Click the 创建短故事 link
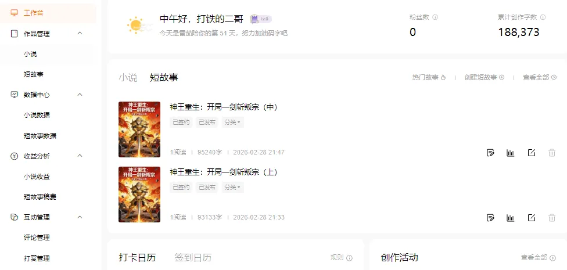 484,77
